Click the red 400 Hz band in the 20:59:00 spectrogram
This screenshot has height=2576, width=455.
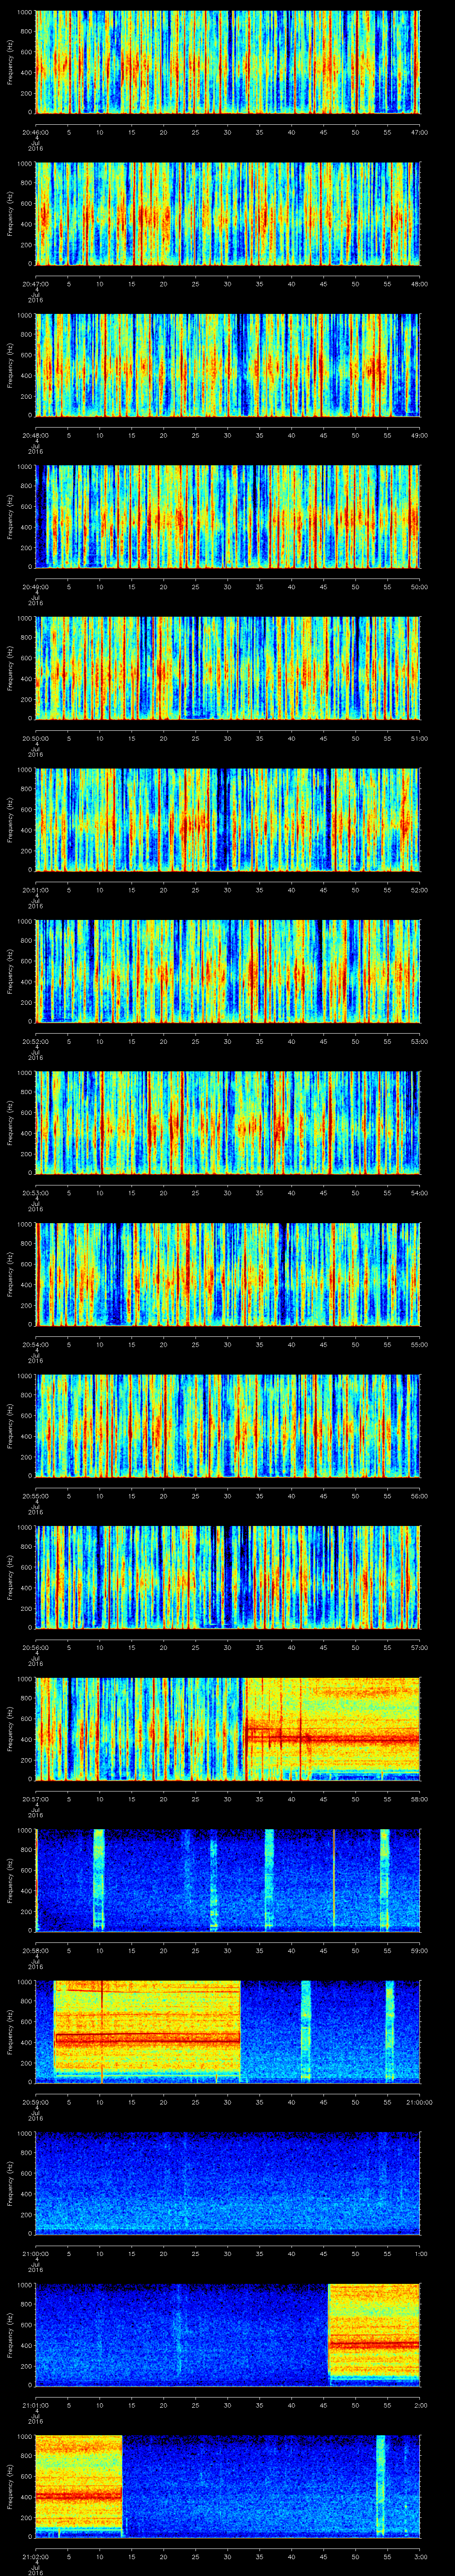[x=147, y=2038]
